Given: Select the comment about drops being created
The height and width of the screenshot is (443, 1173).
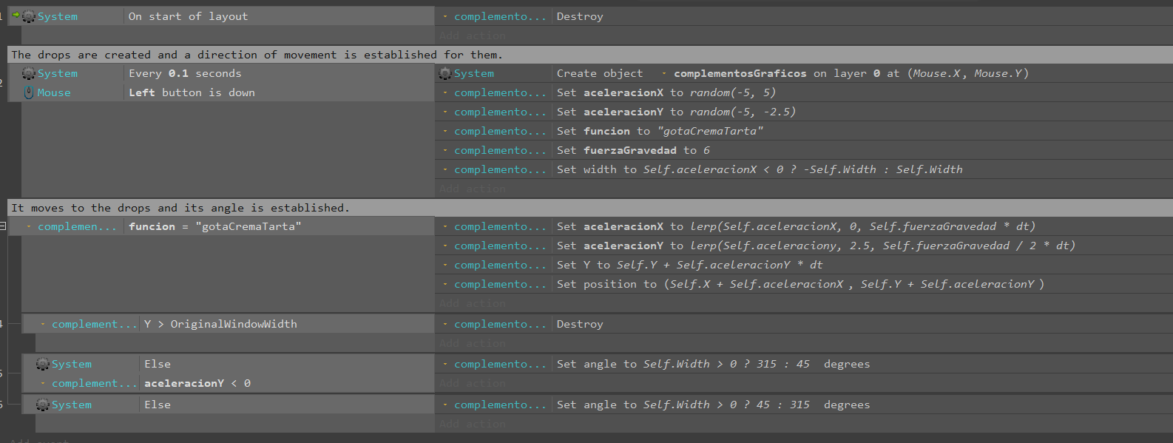Looking at the screenshot, I should (x=590, y=55).
